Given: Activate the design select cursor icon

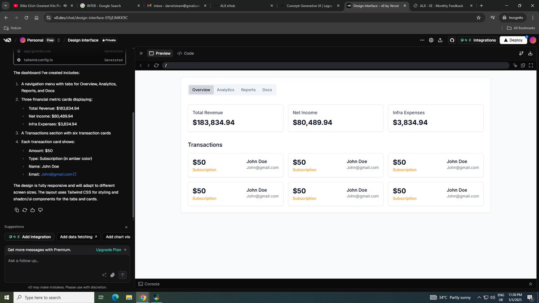Looking at the screenshot, I should pos(515,65).
